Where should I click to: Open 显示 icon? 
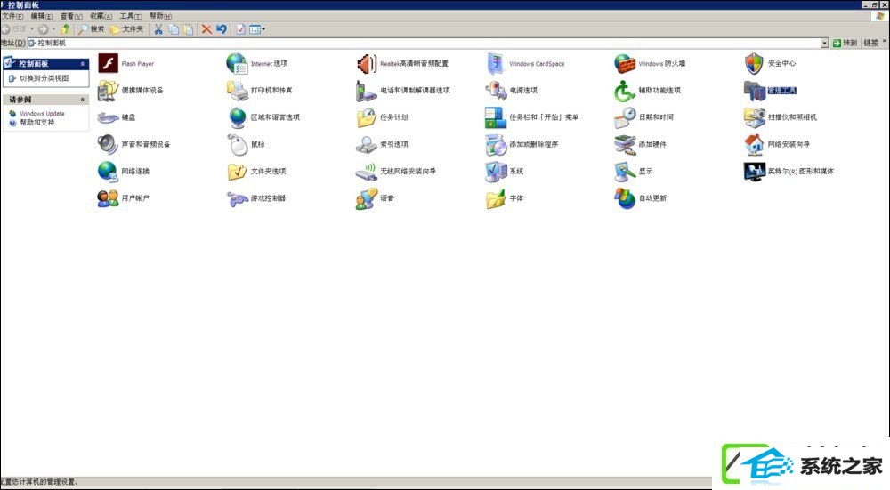click(x=625, y=171)
